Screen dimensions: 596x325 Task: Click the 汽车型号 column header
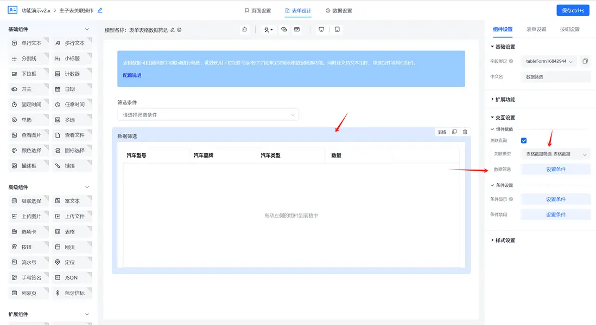click(x=136, y=155)
